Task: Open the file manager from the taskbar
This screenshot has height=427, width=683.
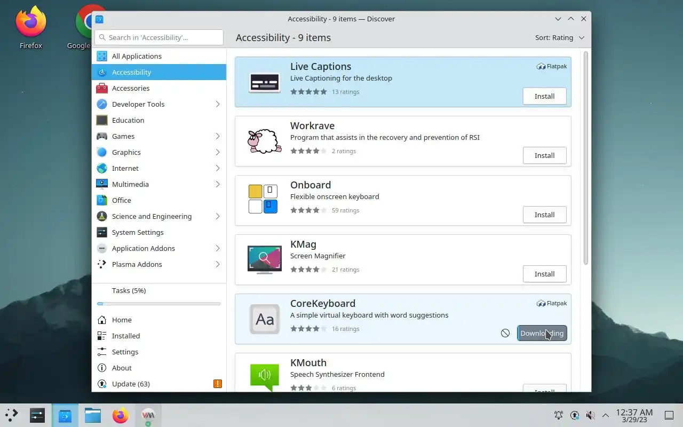Action: pos(93,415)
